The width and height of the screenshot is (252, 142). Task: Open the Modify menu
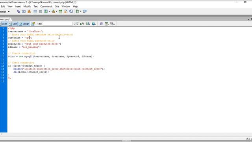27,6
